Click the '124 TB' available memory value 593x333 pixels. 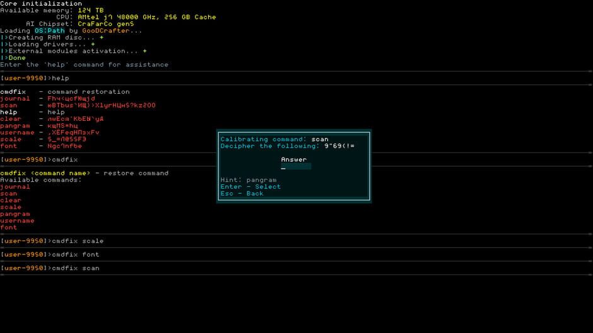click(x=91, y=10)
